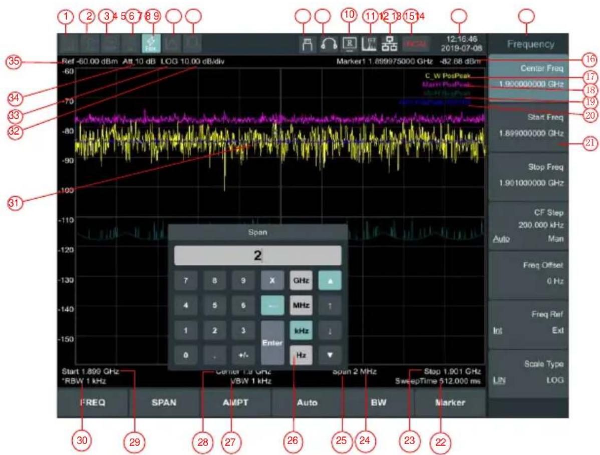Image resolution: width=600 pixels, height=455 pixels.
Task: Click the Marker1 1.899975000 GHz readout
Action: pos(385,61)
